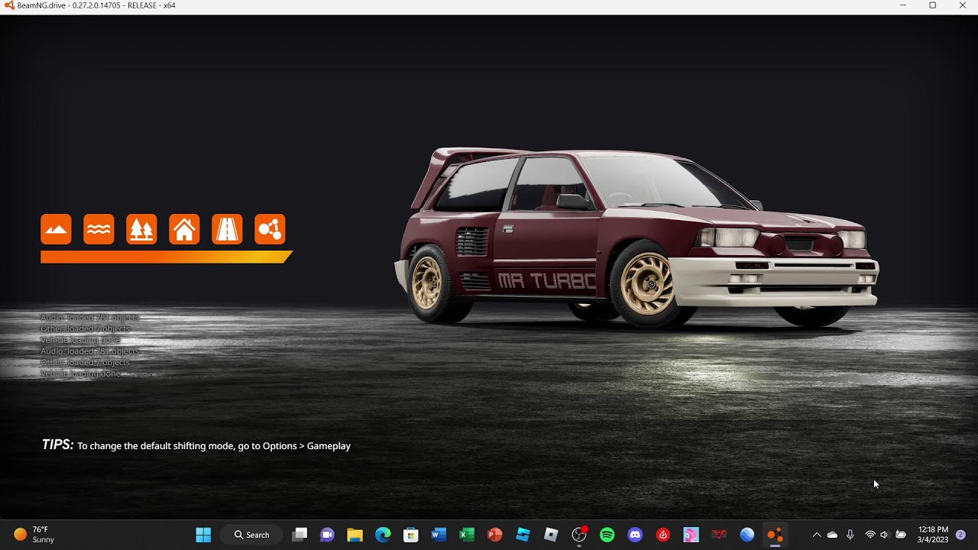The image size is (978, 550).
Task: Launch Excel from the taskbar
Action: point(467,535)
